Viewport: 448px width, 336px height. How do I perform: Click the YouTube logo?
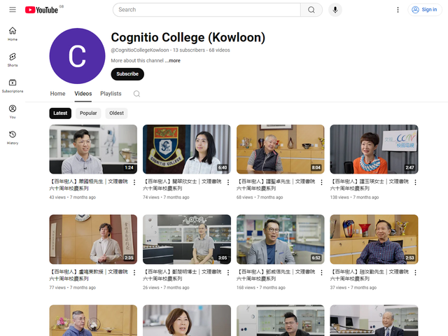click(x=41, y=10)
